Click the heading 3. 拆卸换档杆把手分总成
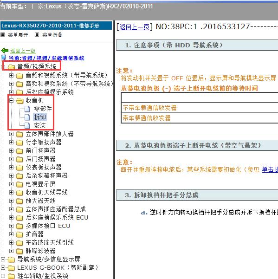Image resolution: width=278 pixels, height=279 pixels. point(197,195)
